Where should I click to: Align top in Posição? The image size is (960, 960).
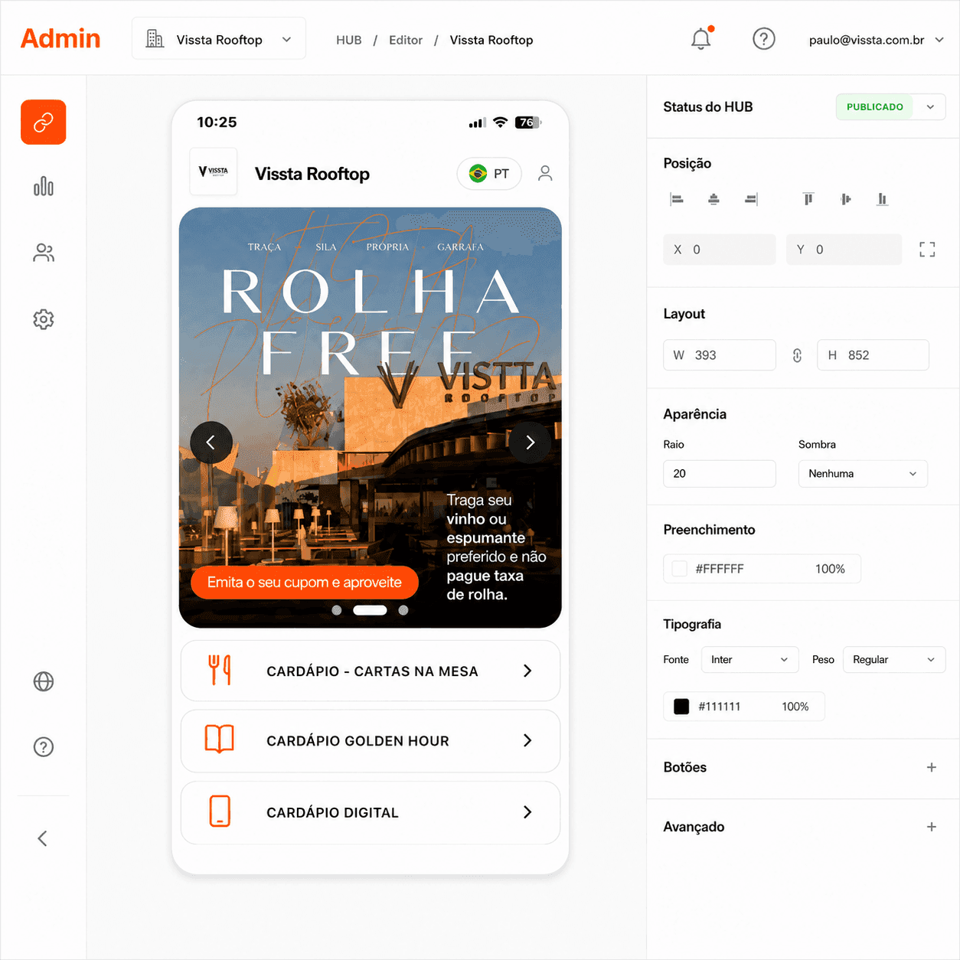(x=808, y=199)
